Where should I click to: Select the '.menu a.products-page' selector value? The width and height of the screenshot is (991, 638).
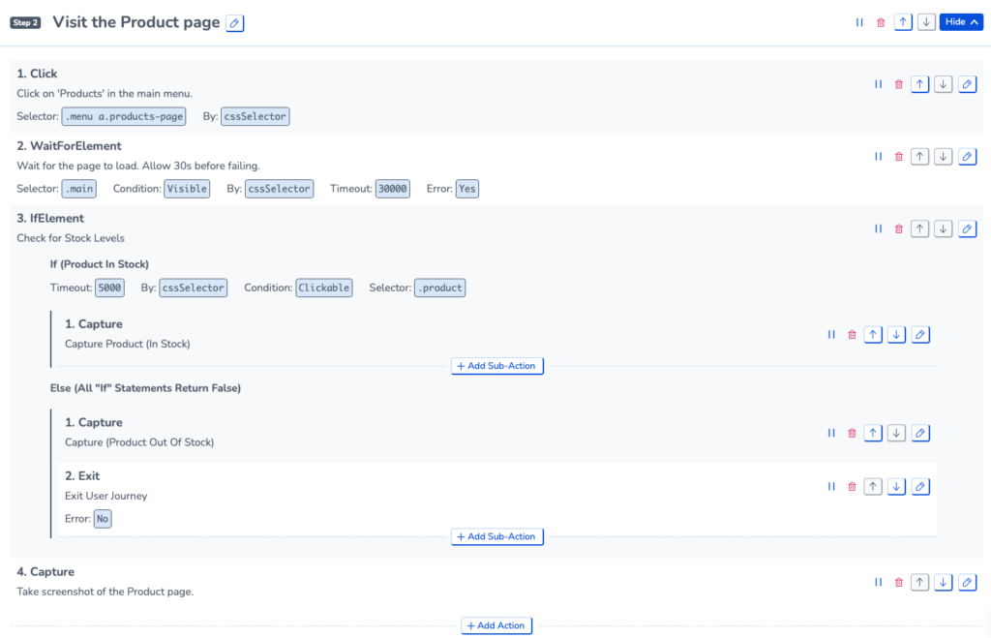[124, 116]
